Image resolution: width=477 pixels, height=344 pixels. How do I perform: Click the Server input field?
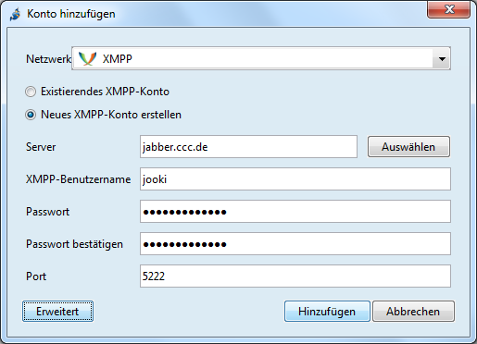point(248,147)
